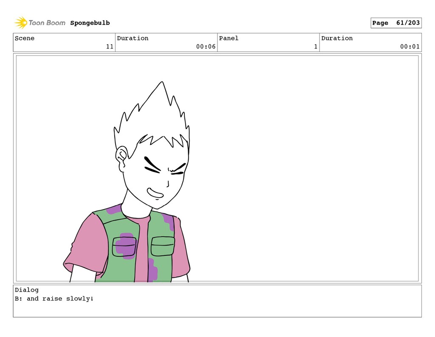Image resolution: width=435 pixels, height=337 pixels.
Task: Select the Scene label text
Action: [x=25, y=38]
